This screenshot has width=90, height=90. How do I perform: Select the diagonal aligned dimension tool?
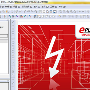(x=13, y=83)
